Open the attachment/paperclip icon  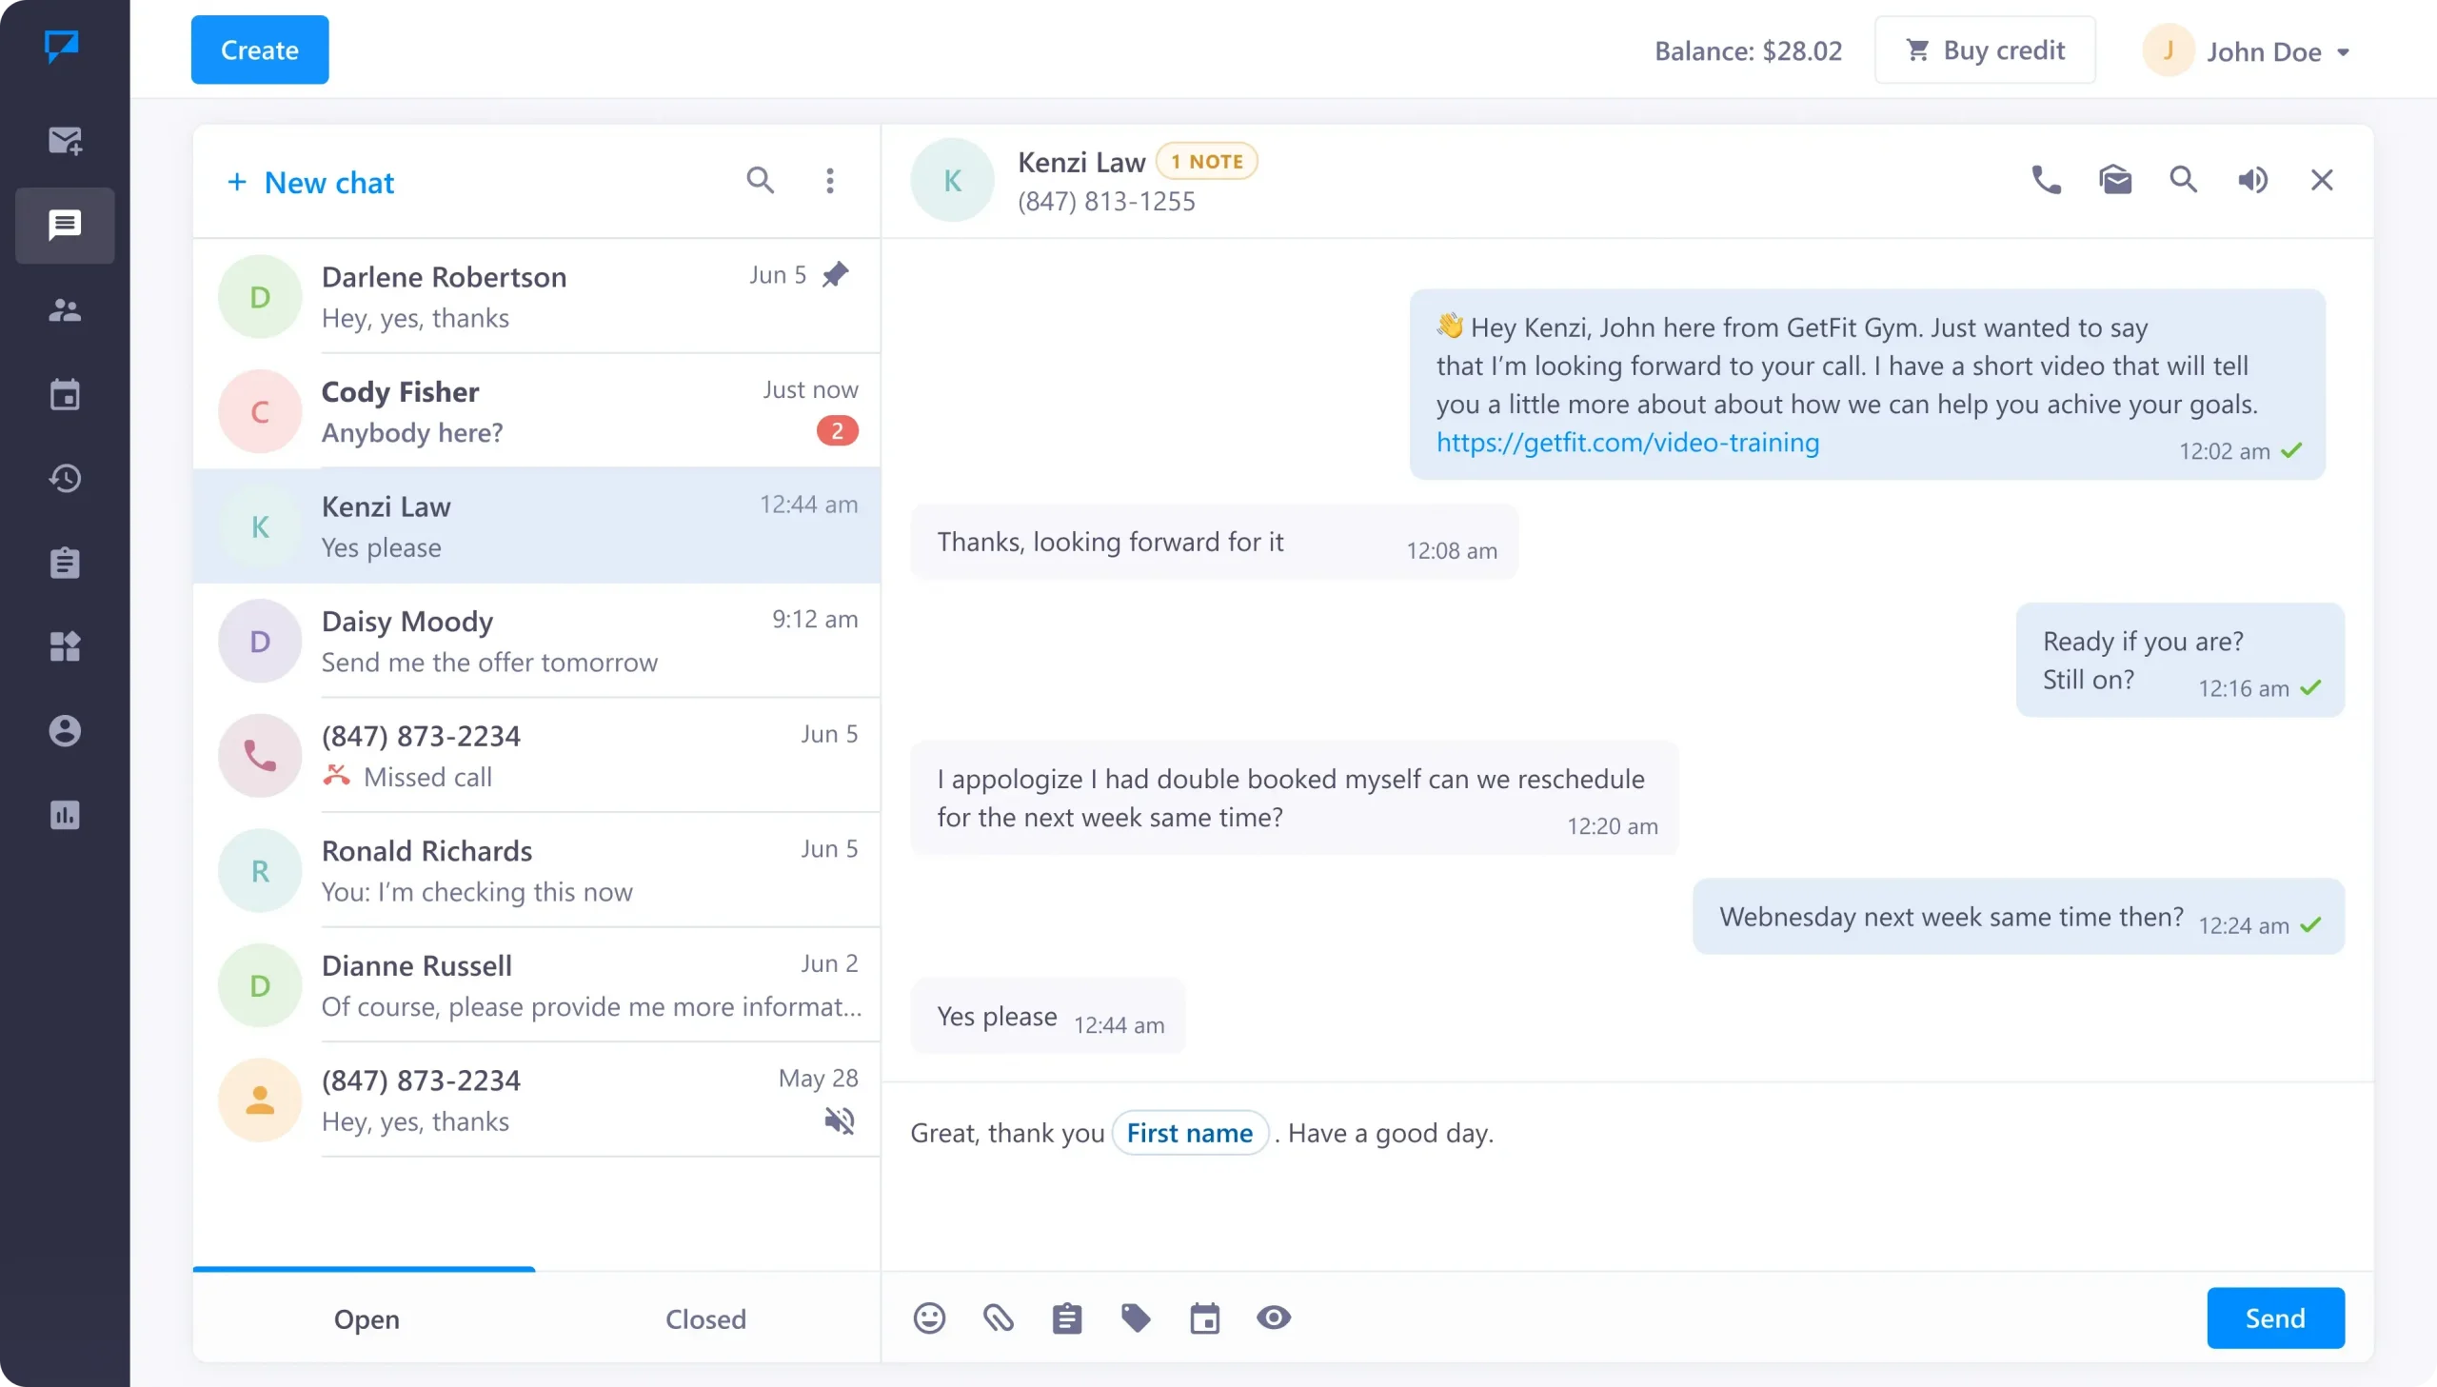point(998,1318)
